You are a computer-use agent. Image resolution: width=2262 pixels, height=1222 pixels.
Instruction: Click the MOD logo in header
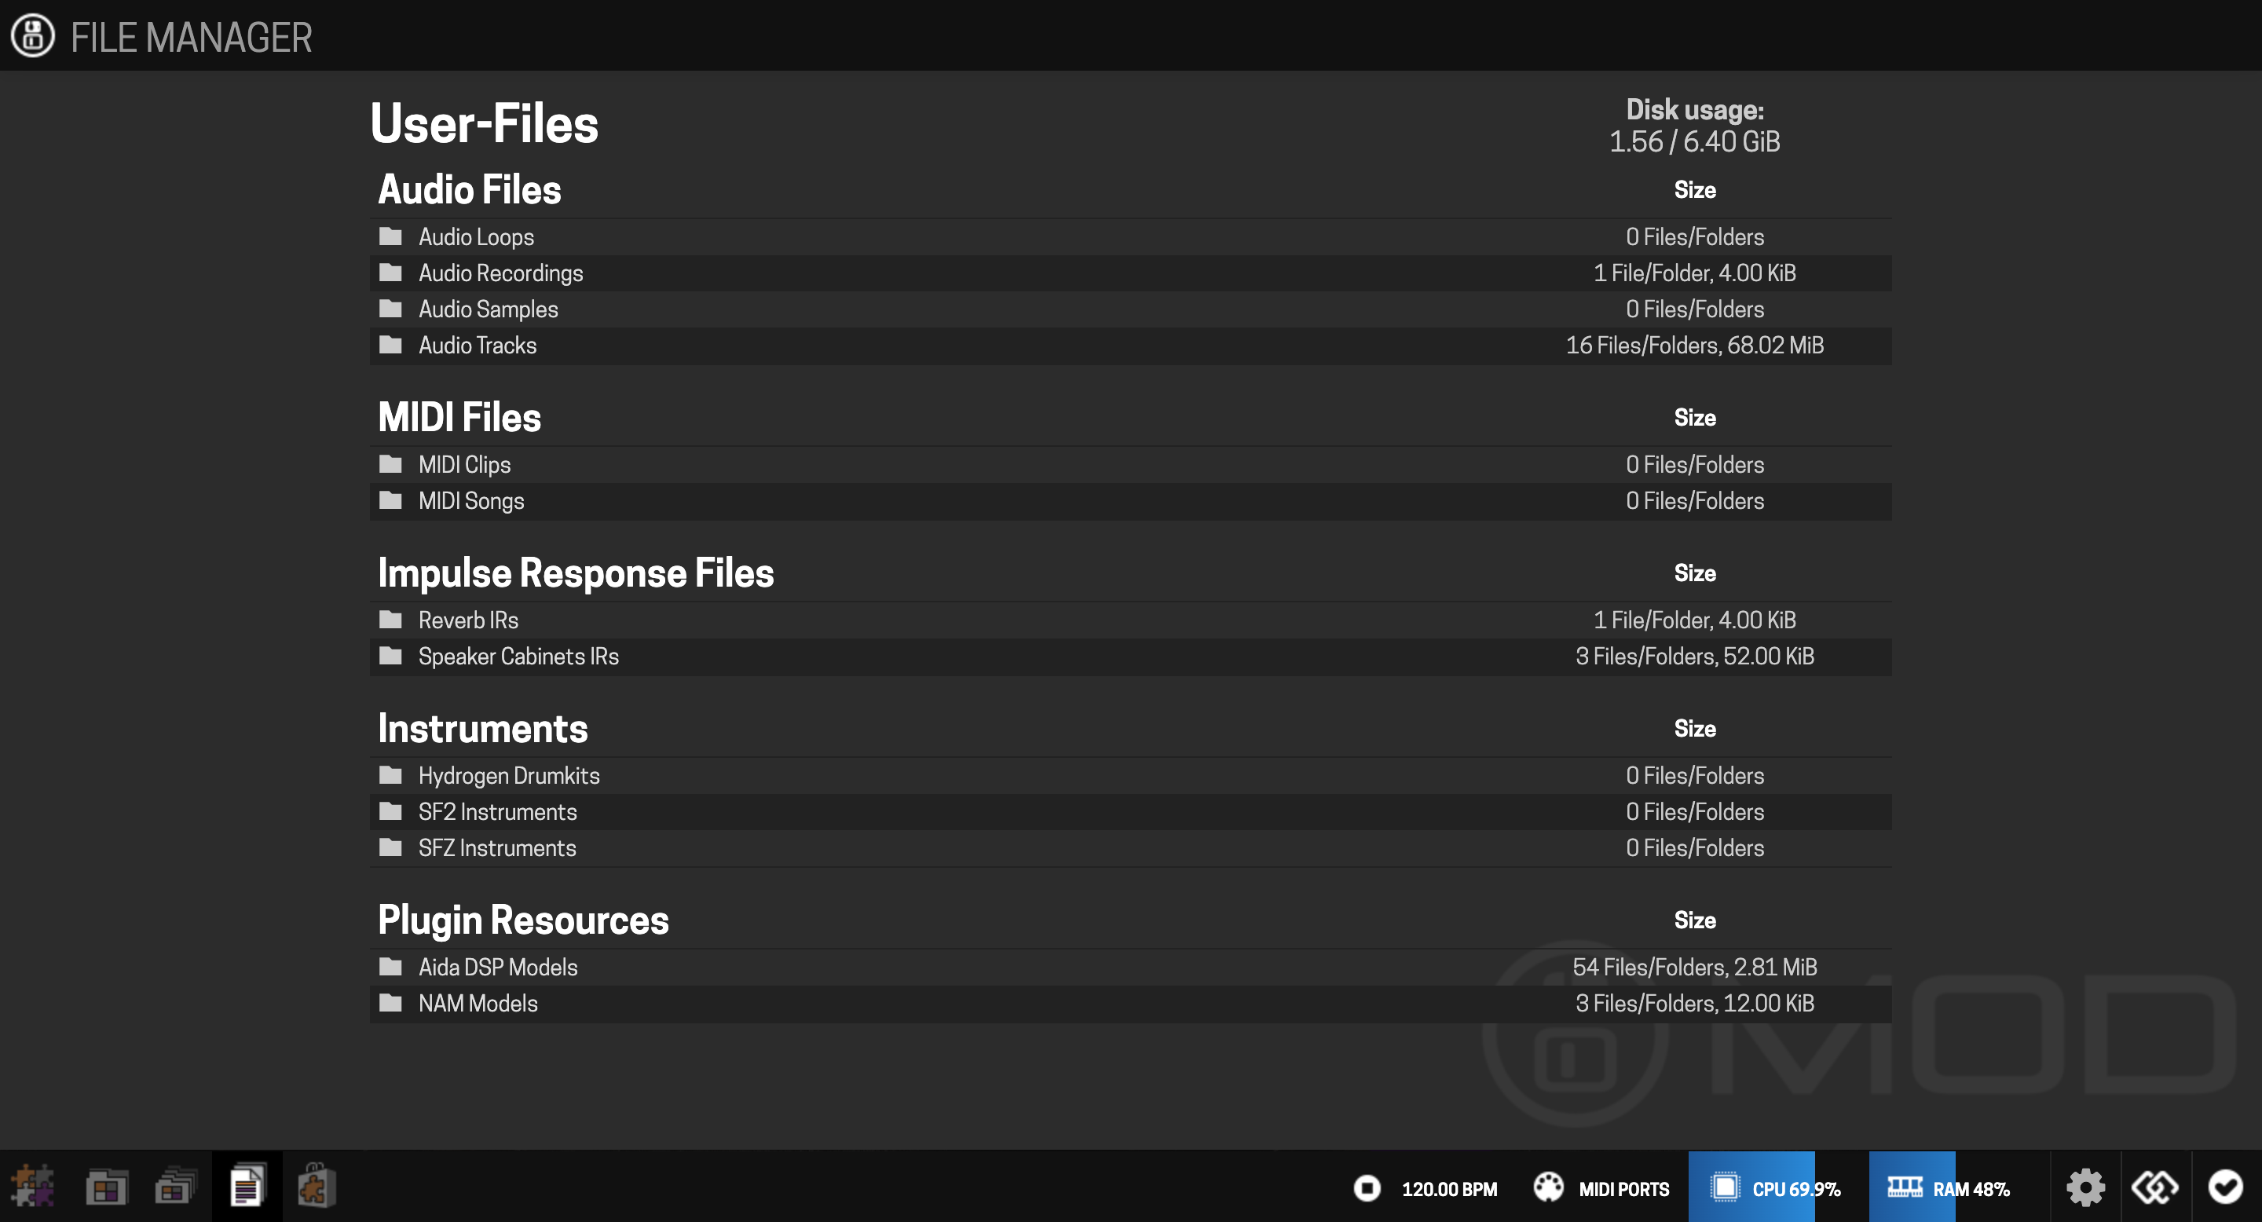[x=32, y=35]
